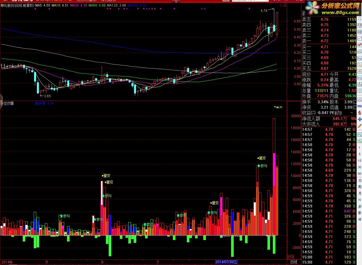Click the red dollar sign icon
Screen dimensions: 362x265
tap(360, 112)
